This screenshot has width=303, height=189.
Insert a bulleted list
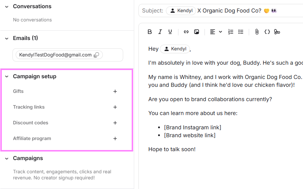pos(241,32)
